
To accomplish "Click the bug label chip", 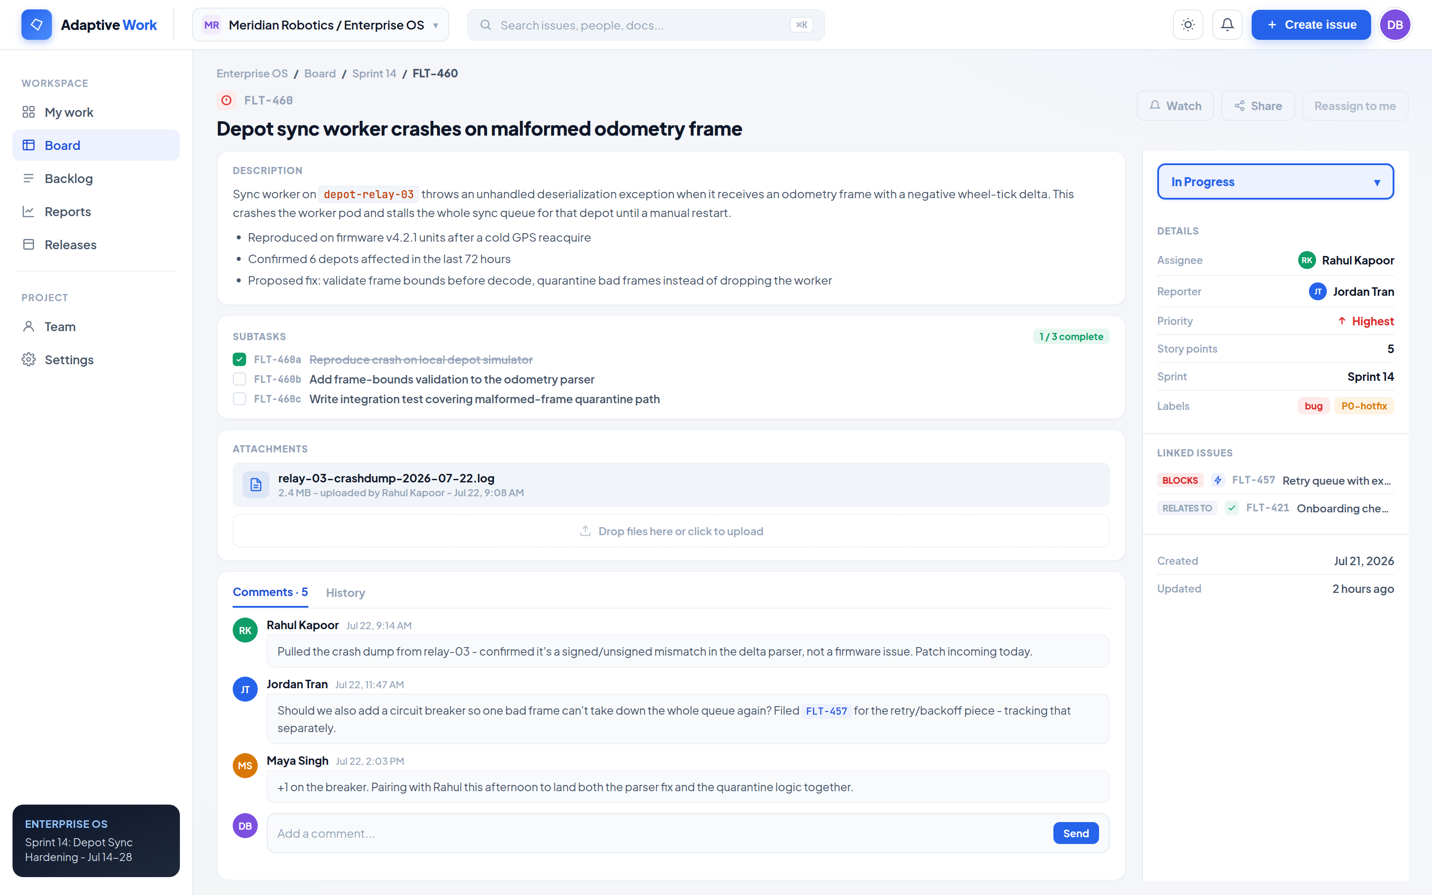I will pyautogui.click(x=1314, y=406).
